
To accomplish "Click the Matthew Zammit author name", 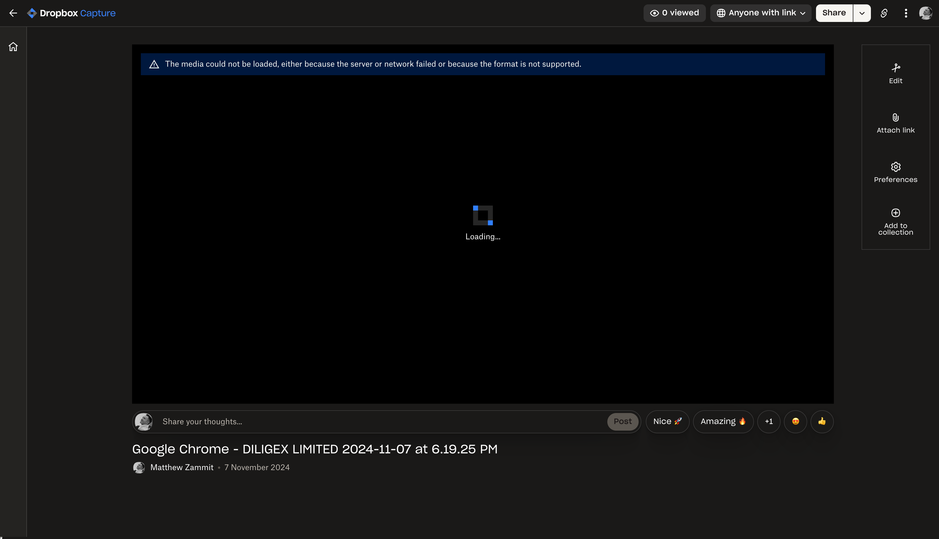I will pyautogui.click(x=182, y=468).
